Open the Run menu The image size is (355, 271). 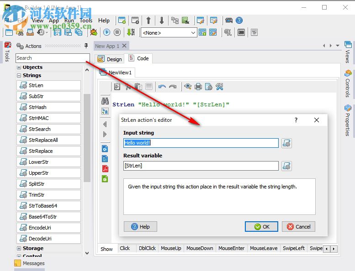pyautogui.click(x=69, y=21)
